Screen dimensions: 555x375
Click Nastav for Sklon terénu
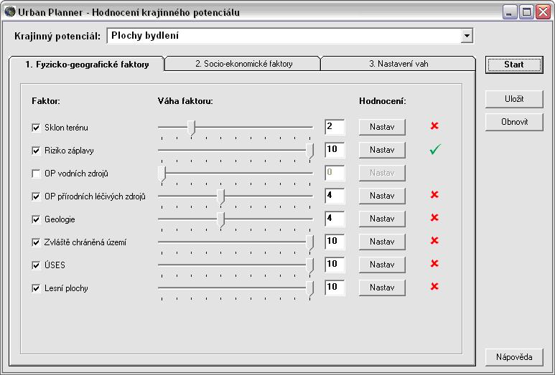tap(382, 127)
